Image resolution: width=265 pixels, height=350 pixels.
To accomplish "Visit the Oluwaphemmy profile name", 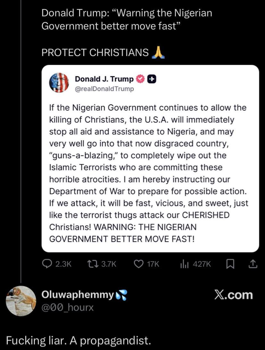I will pos(78,295).
